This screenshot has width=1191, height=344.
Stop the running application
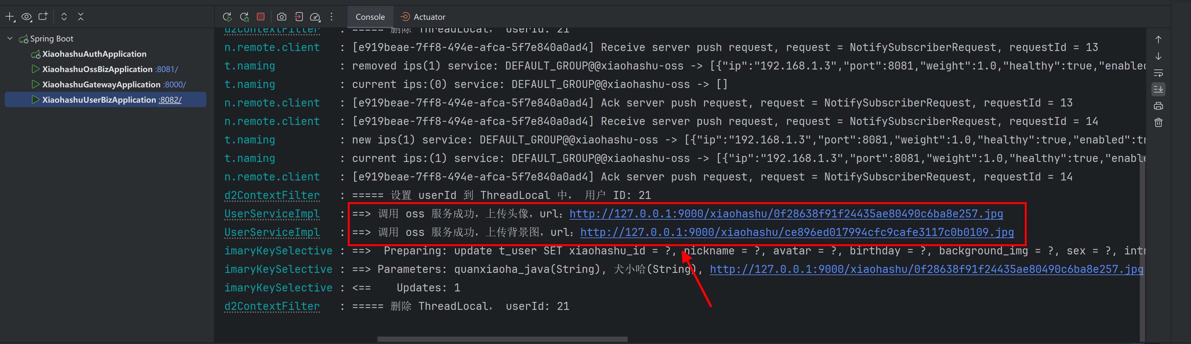coord(261,17)
